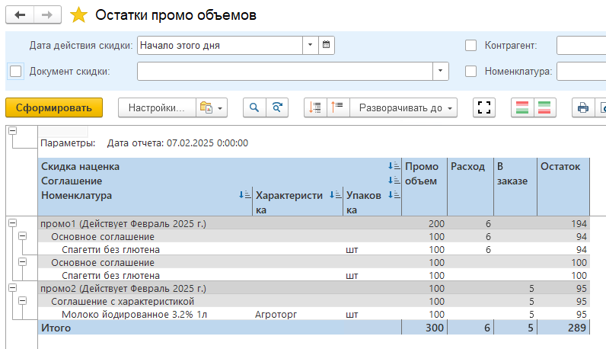Expand the Документ скидки dropdown list
This screenshot has height=349, width=606.
[x=441, y=71]
